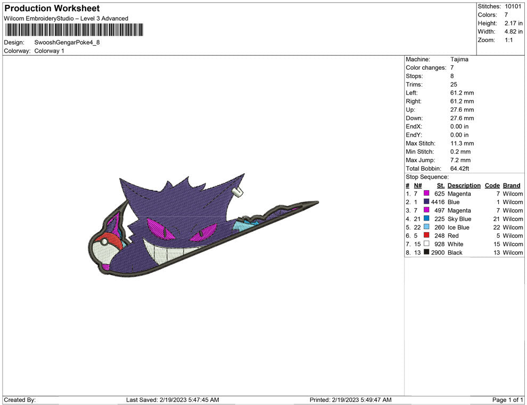Viewport: 527px width, 405px height.
Task: Click the Sky Blue color swatch
Action: point(426,218)
